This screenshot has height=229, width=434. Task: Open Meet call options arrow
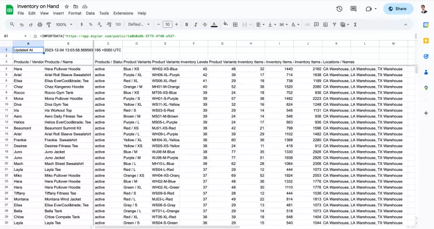(x=376, y=9)
